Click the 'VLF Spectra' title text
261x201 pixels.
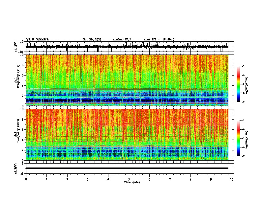pos(37,39)
